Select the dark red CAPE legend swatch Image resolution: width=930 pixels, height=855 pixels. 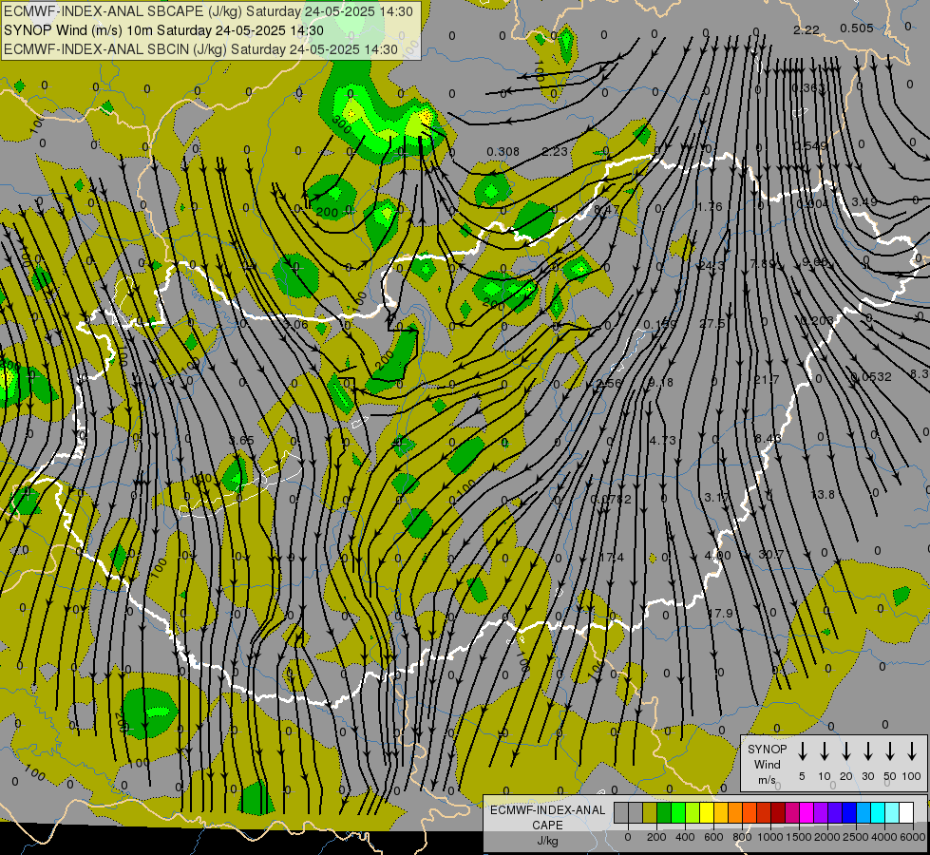click(x=778, y=812)
